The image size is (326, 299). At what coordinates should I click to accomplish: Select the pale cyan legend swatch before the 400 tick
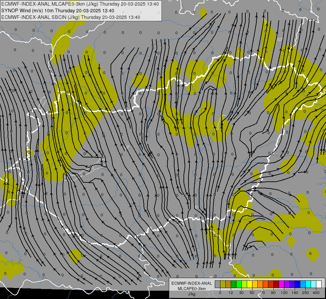(314, 284)
